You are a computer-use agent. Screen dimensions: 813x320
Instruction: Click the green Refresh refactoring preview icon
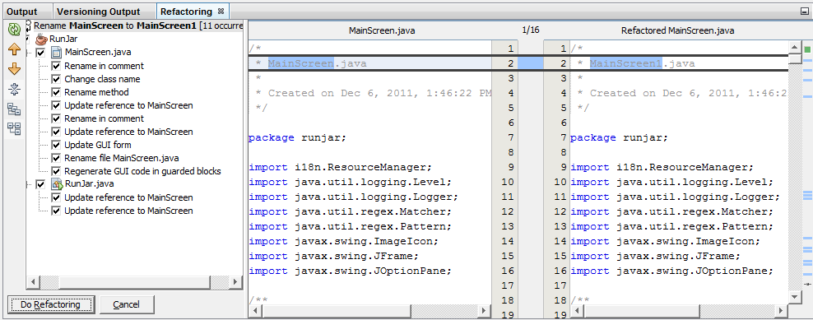(14, 30)
